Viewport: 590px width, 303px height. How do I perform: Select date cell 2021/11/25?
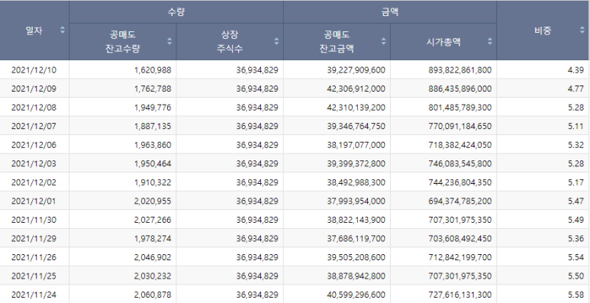[x=34, y=276]
